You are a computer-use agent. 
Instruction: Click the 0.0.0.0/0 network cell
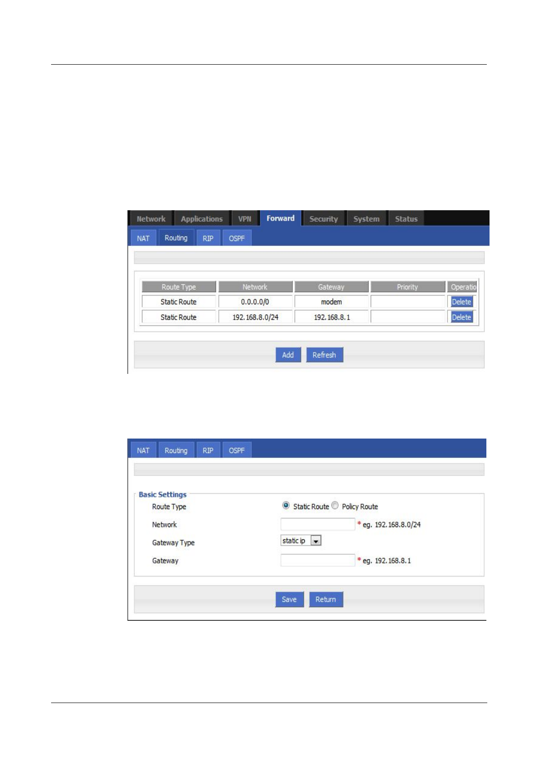pos(255,302)
